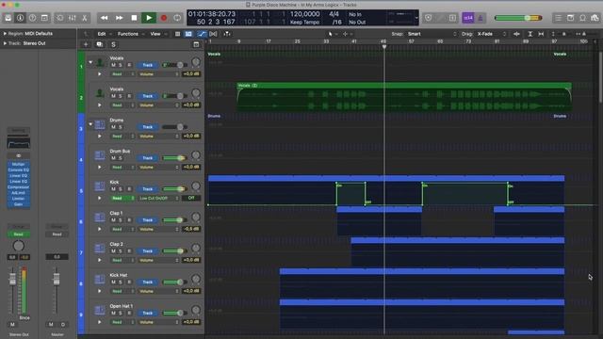Toggle the Metronome click button

[481, 18]
